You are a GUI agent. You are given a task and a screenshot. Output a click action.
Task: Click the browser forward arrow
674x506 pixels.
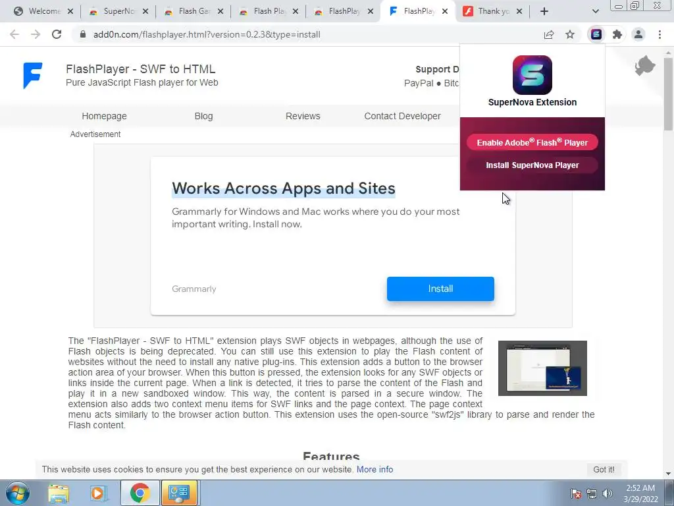pos(36,34)
